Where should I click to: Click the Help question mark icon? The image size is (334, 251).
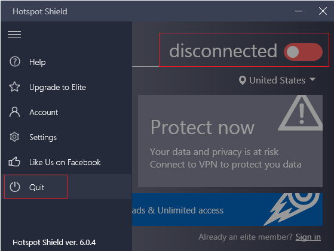15,62
